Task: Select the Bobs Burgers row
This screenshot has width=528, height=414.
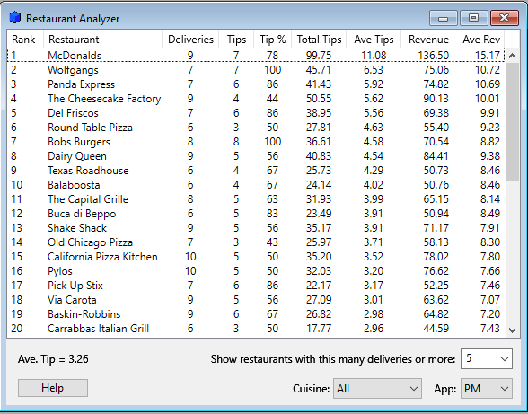Action: pyautogui.click(x=256, y=142)
